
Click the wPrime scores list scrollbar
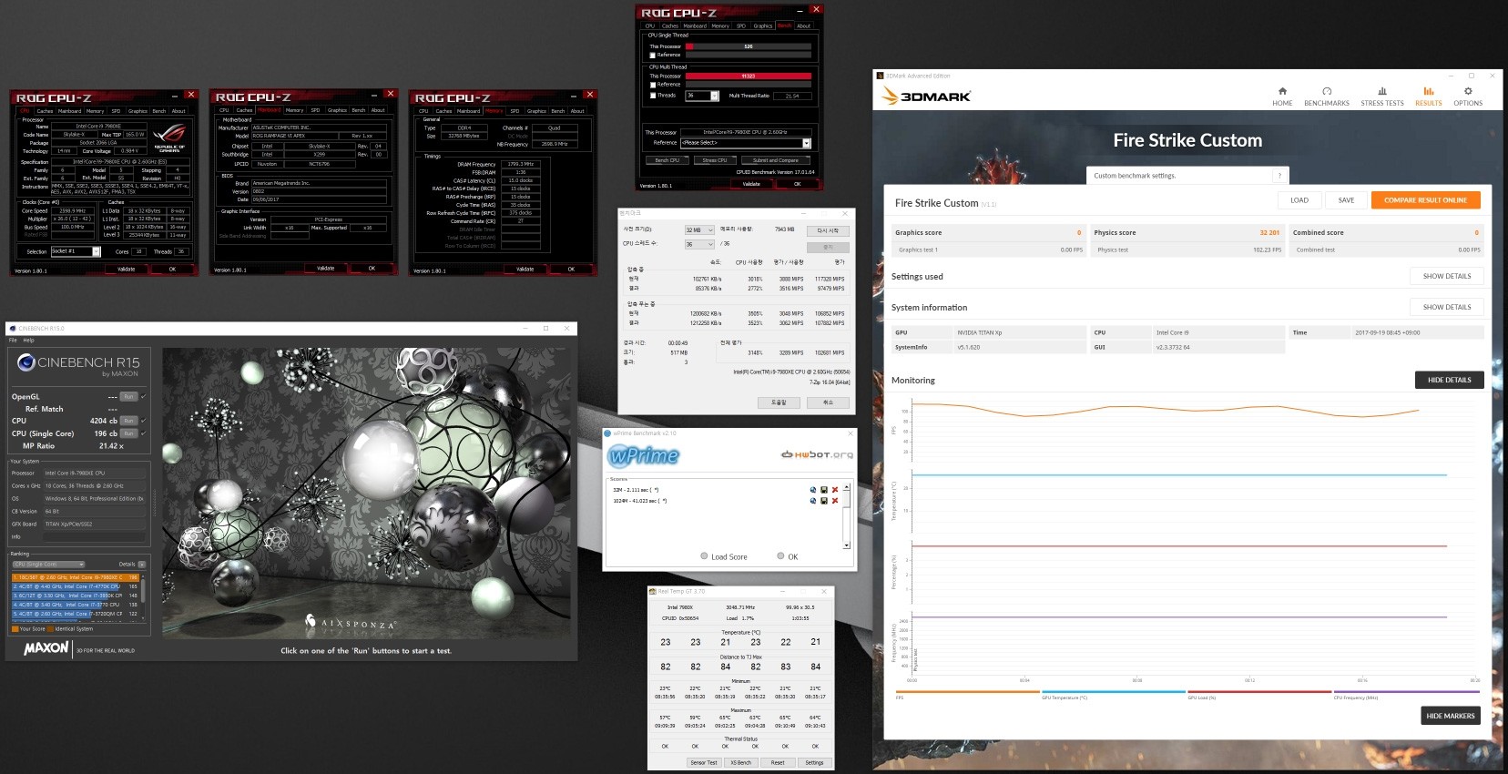(846, 516)
